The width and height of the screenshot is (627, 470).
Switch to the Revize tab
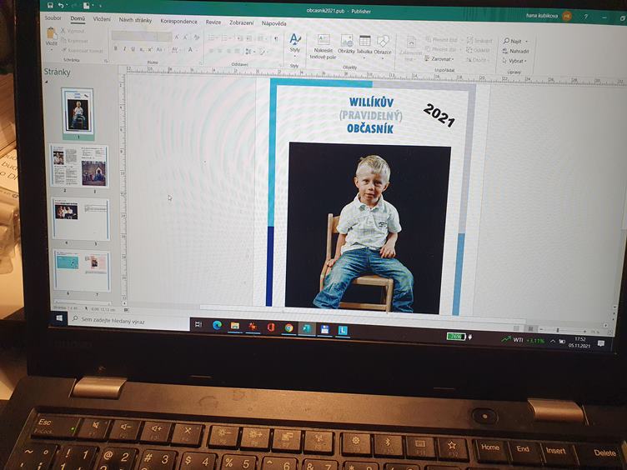coord(213,22)
